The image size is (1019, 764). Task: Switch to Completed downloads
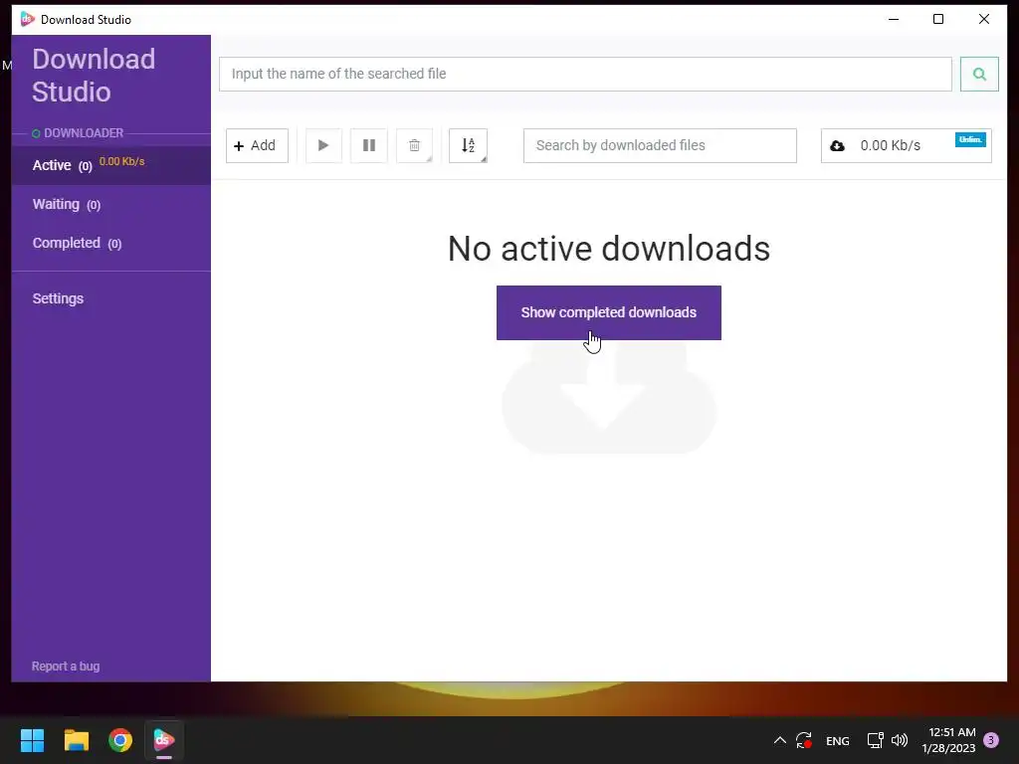pyautogui.click(x=111, y=243)
